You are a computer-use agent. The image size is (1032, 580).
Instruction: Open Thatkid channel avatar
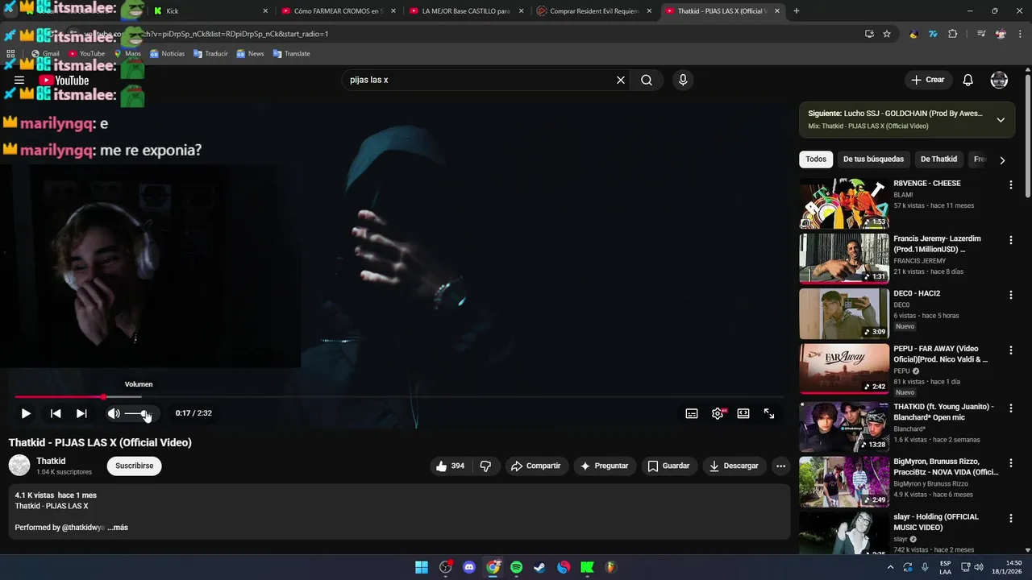click(x=19, y=465)
